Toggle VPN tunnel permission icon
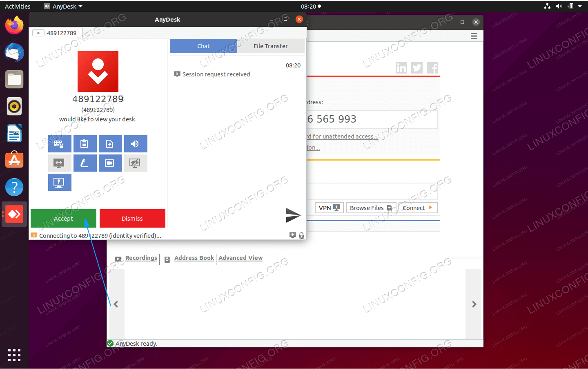This screenshot has width=588, height=369. click(x=60, y=182)
